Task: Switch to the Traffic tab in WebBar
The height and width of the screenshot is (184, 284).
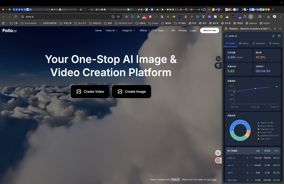Action: tap(230, 43)
